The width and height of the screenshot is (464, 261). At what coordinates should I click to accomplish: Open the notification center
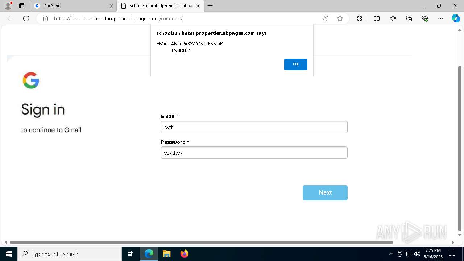pyautogui.click(x=452, y=254)
